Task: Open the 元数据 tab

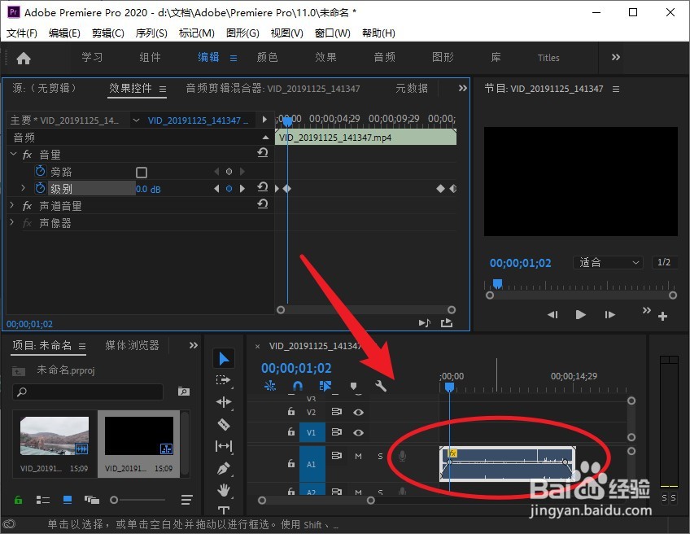Action: (412, 89)
